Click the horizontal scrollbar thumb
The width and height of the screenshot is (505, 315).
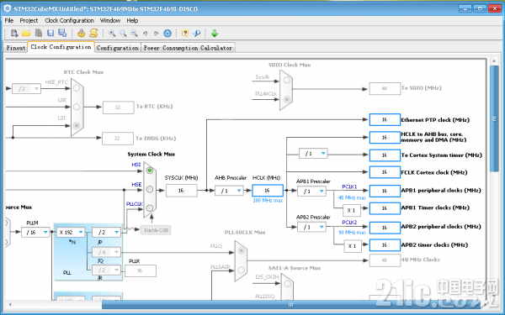(291, 304)
